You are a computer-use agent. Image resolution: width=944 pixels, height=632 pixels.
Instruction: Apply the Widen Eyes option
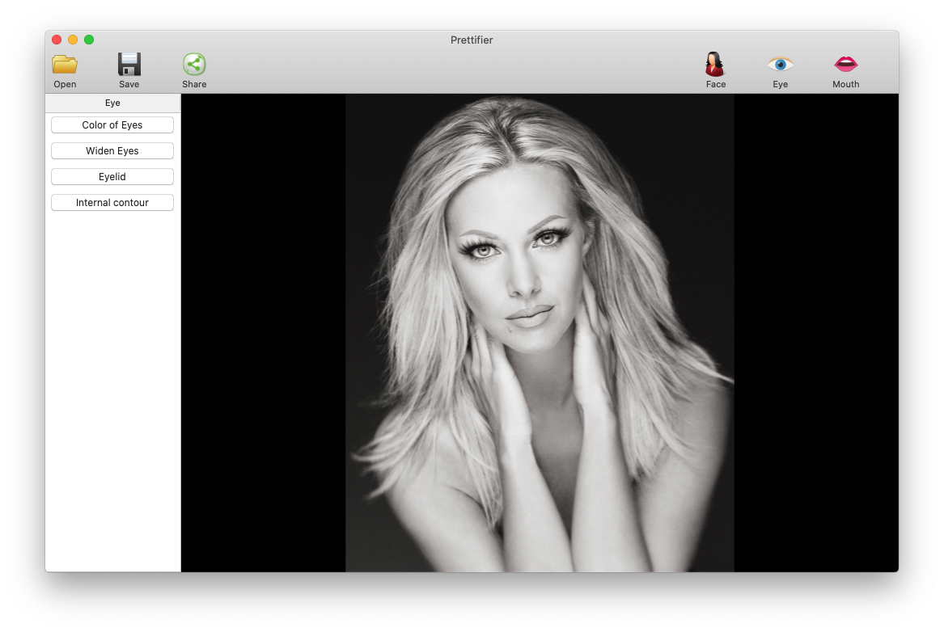click(x=112, y=151)
